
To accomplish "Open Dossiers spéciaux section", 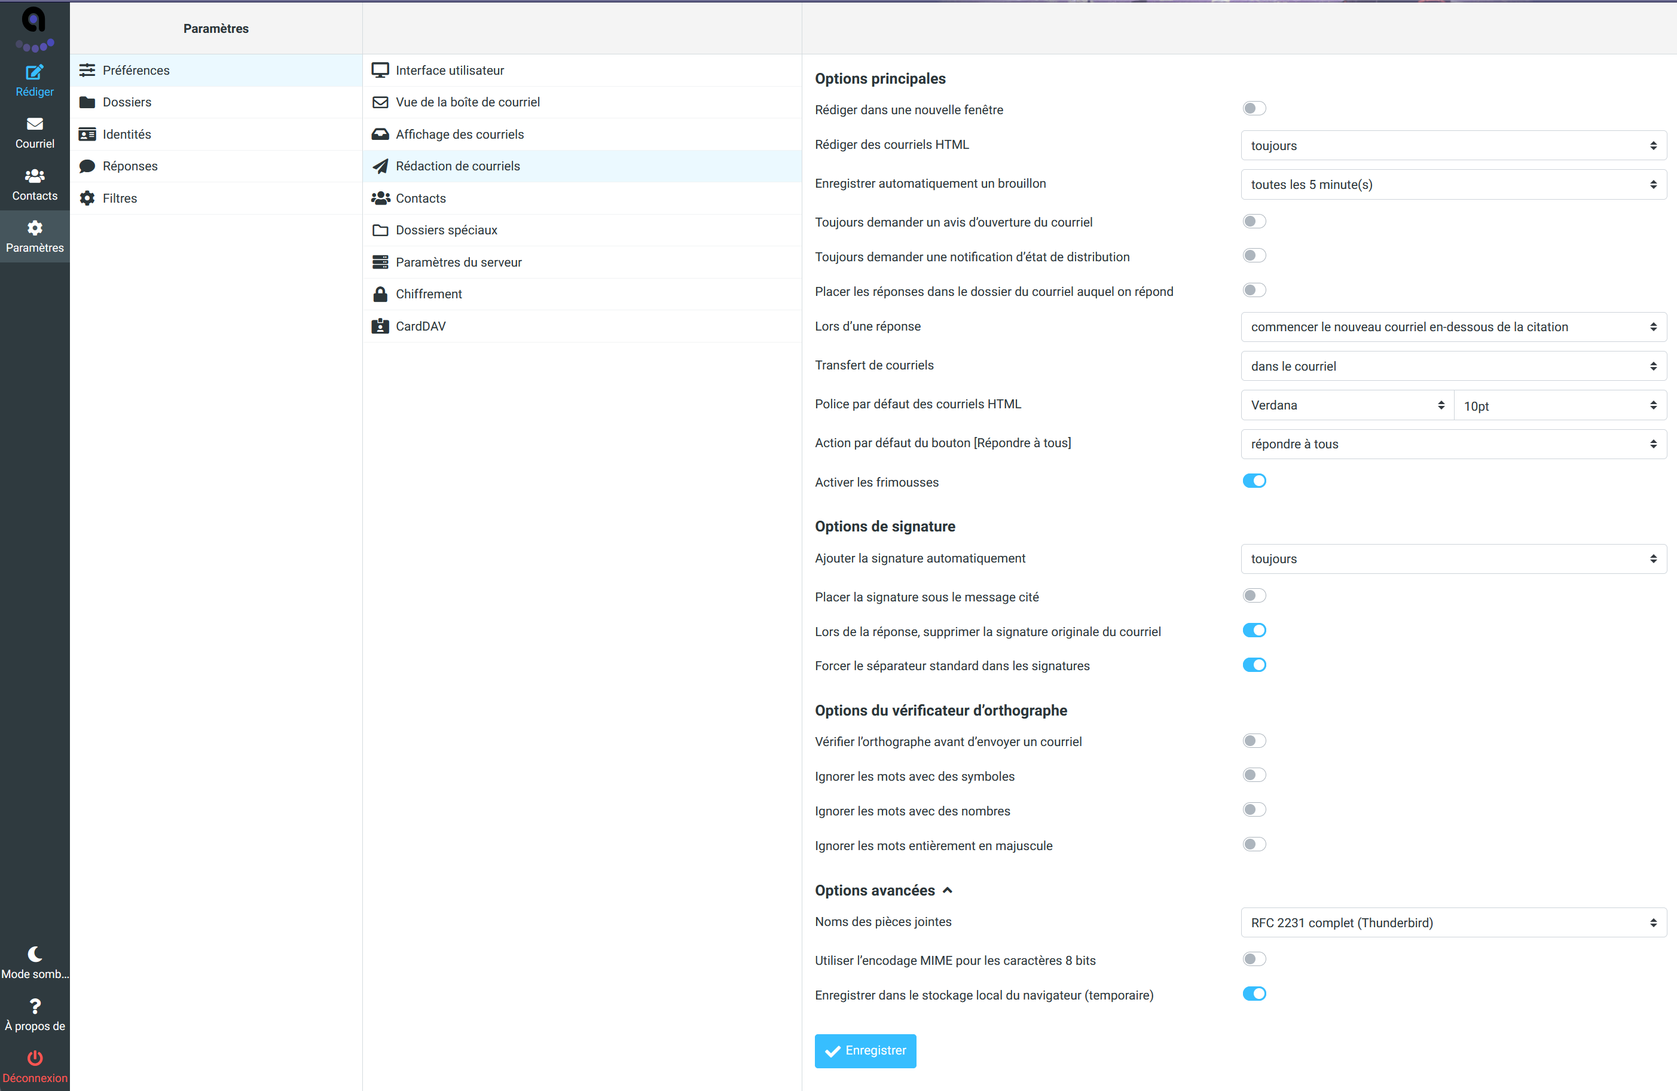I will [x=582, y=230].
